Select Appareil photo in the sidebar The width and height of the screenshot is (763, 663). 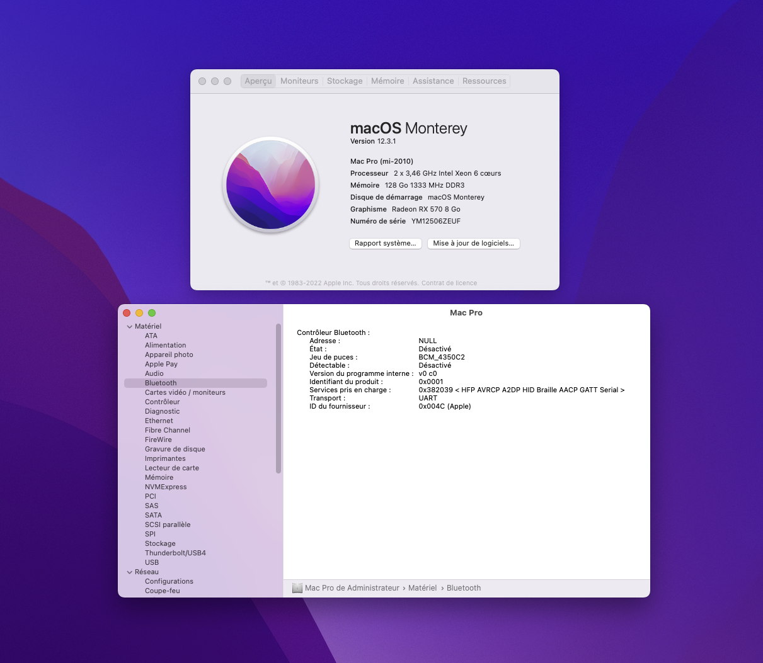tap(169, 354)
